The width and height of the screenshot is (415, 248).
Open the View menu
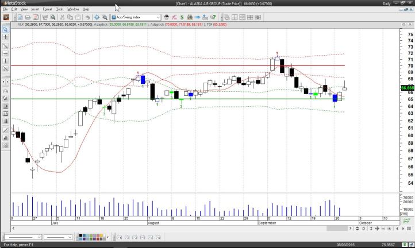pos(24,9)
